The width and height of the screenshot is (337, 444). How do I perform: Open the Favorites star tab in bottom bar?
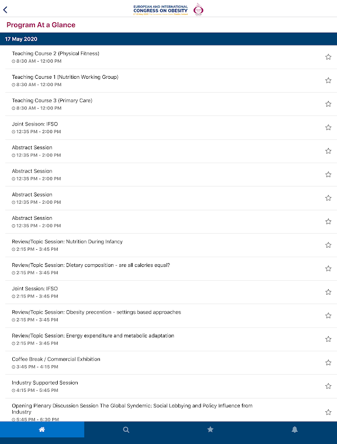(x=210, y=430)
